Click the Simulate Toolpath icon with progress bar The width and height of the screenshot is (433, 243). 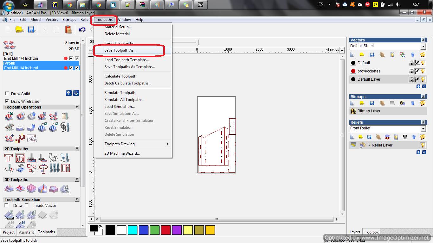pyautogui.click(x=9, y=215)
